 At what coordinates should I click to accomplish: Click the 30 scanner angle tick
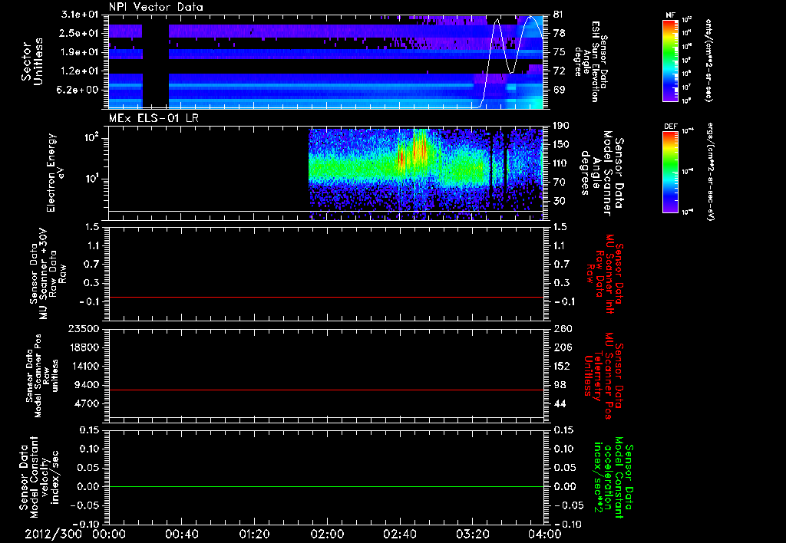point(559,201)
